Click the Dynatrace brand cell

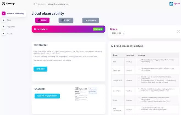(x=118, y=70)
